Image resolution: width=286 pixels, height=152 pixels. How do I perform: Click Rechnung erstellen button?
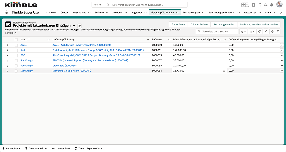click(224, 24)
